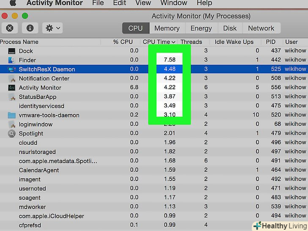Sort by PID column header
This screenshot has height=231, width=308.
click(x=271, y=42)
